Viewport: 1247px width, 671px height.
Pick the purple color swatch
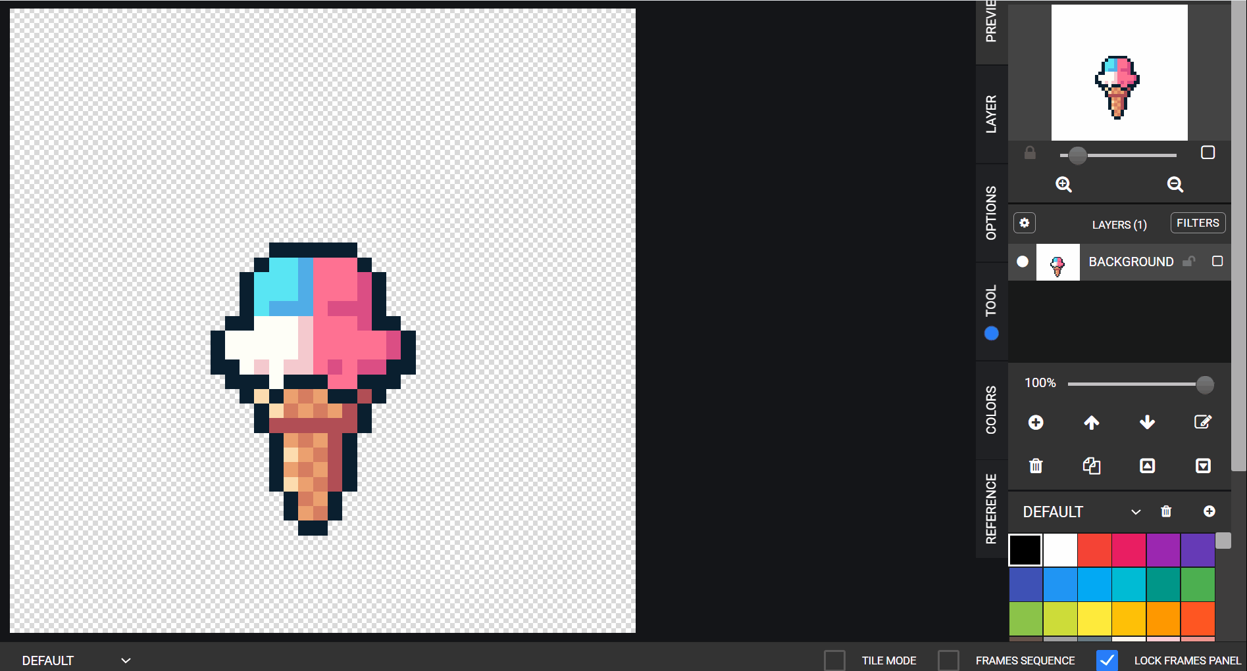coord(1163,550)
